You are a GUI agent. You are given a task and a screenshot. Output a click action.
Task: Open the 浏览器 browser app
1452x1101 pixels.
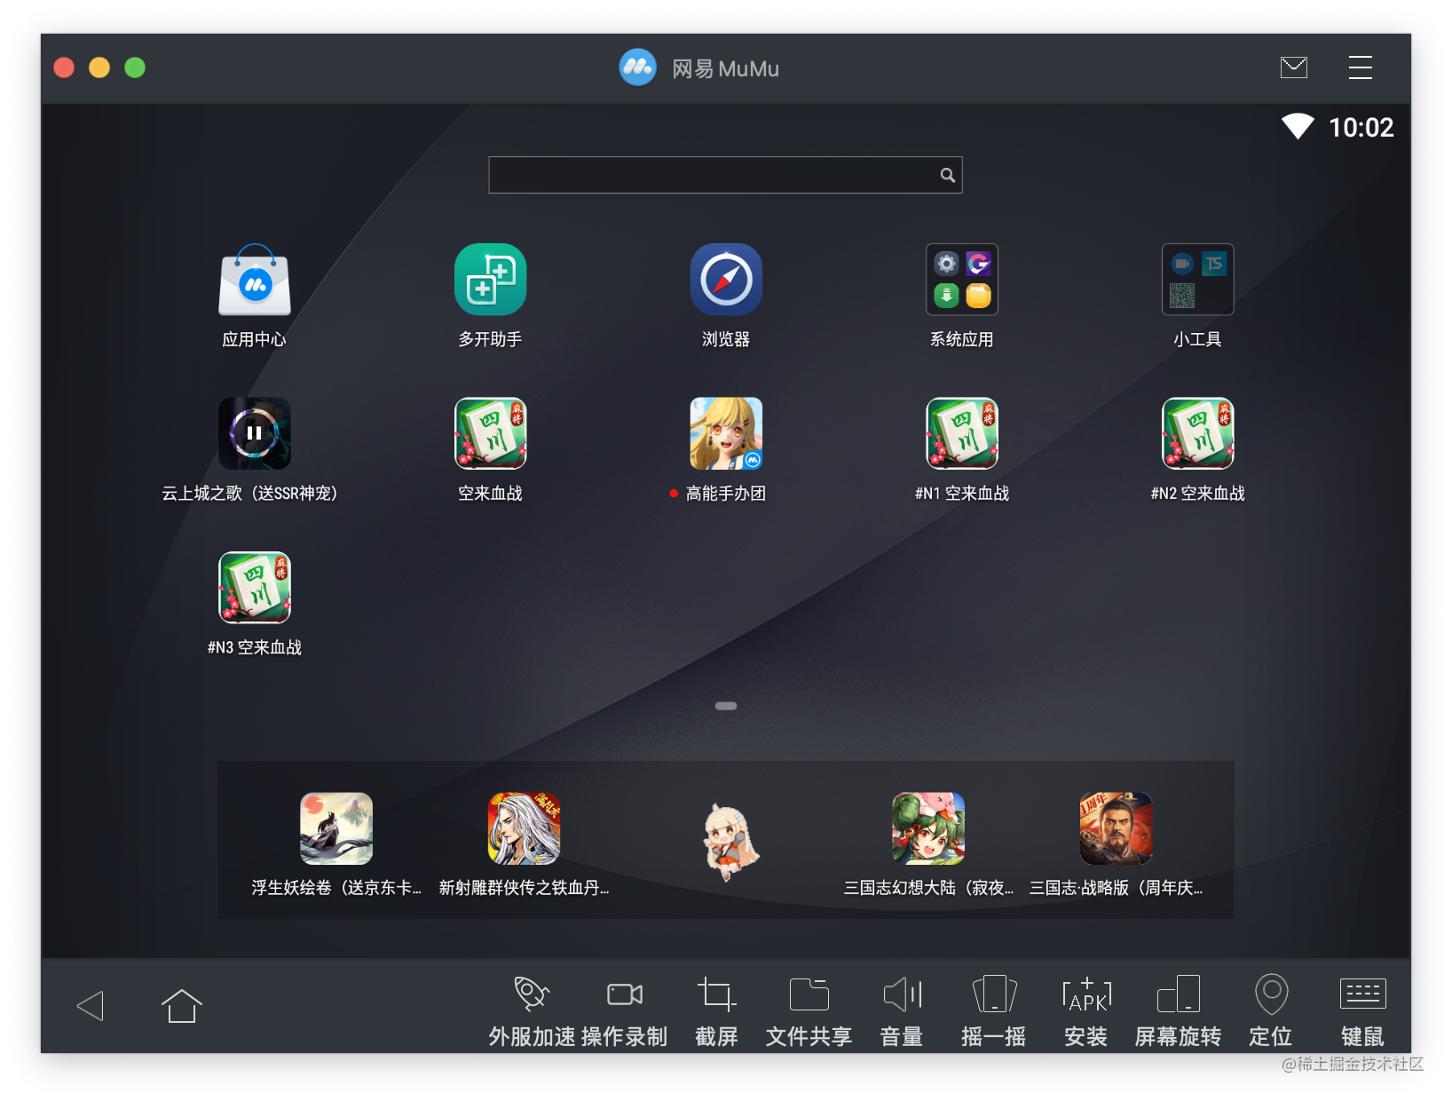(x=727, y=280)
